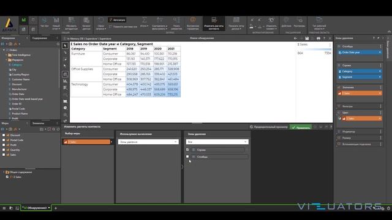392x220 pixels.
Task: Click Показать сетку данных ribbon button
Action: coord(236,23)
